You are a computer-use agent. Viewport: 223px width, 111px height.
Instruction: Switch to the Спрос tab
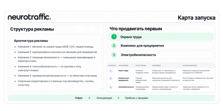[x=79, y=98]
